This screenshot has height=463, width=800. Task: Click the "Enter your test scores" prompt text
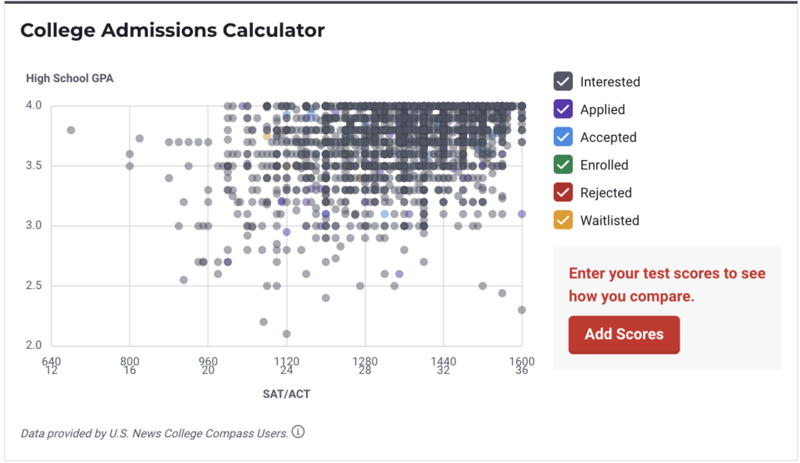click(666, 285)
